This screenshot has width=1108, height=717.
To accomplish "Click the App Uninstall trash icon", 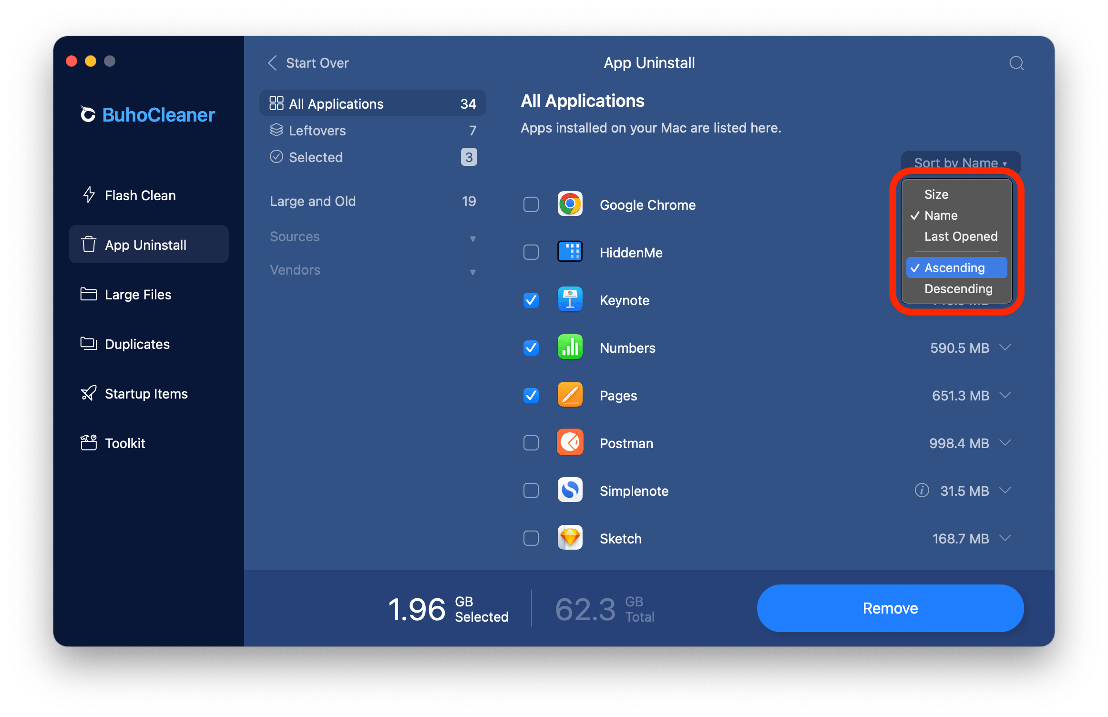I will [x=89, y=245].
